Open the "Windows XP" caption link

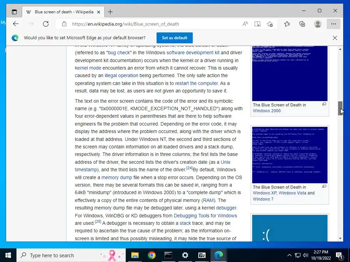(265, 193)
